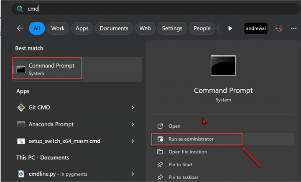The width and height of the screenshot is (301, 182).
Task: Click the back arrow in search panel
Action: pyautogui.click(x=20, y=28)
